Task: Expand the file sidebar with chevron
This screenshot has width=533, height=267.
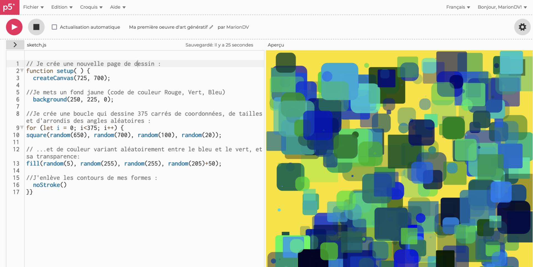Action: click(x=15, y=45)
